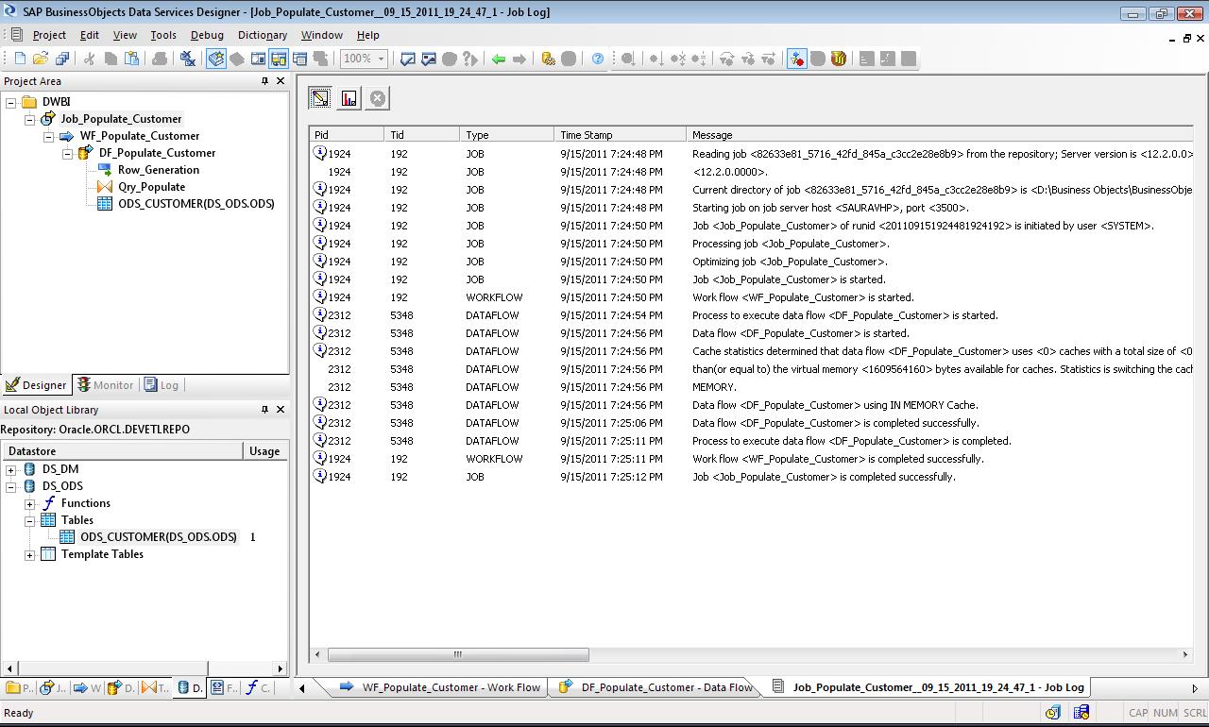
Task: Click the Open folder toolbar icon
Action: click(42, 59)
